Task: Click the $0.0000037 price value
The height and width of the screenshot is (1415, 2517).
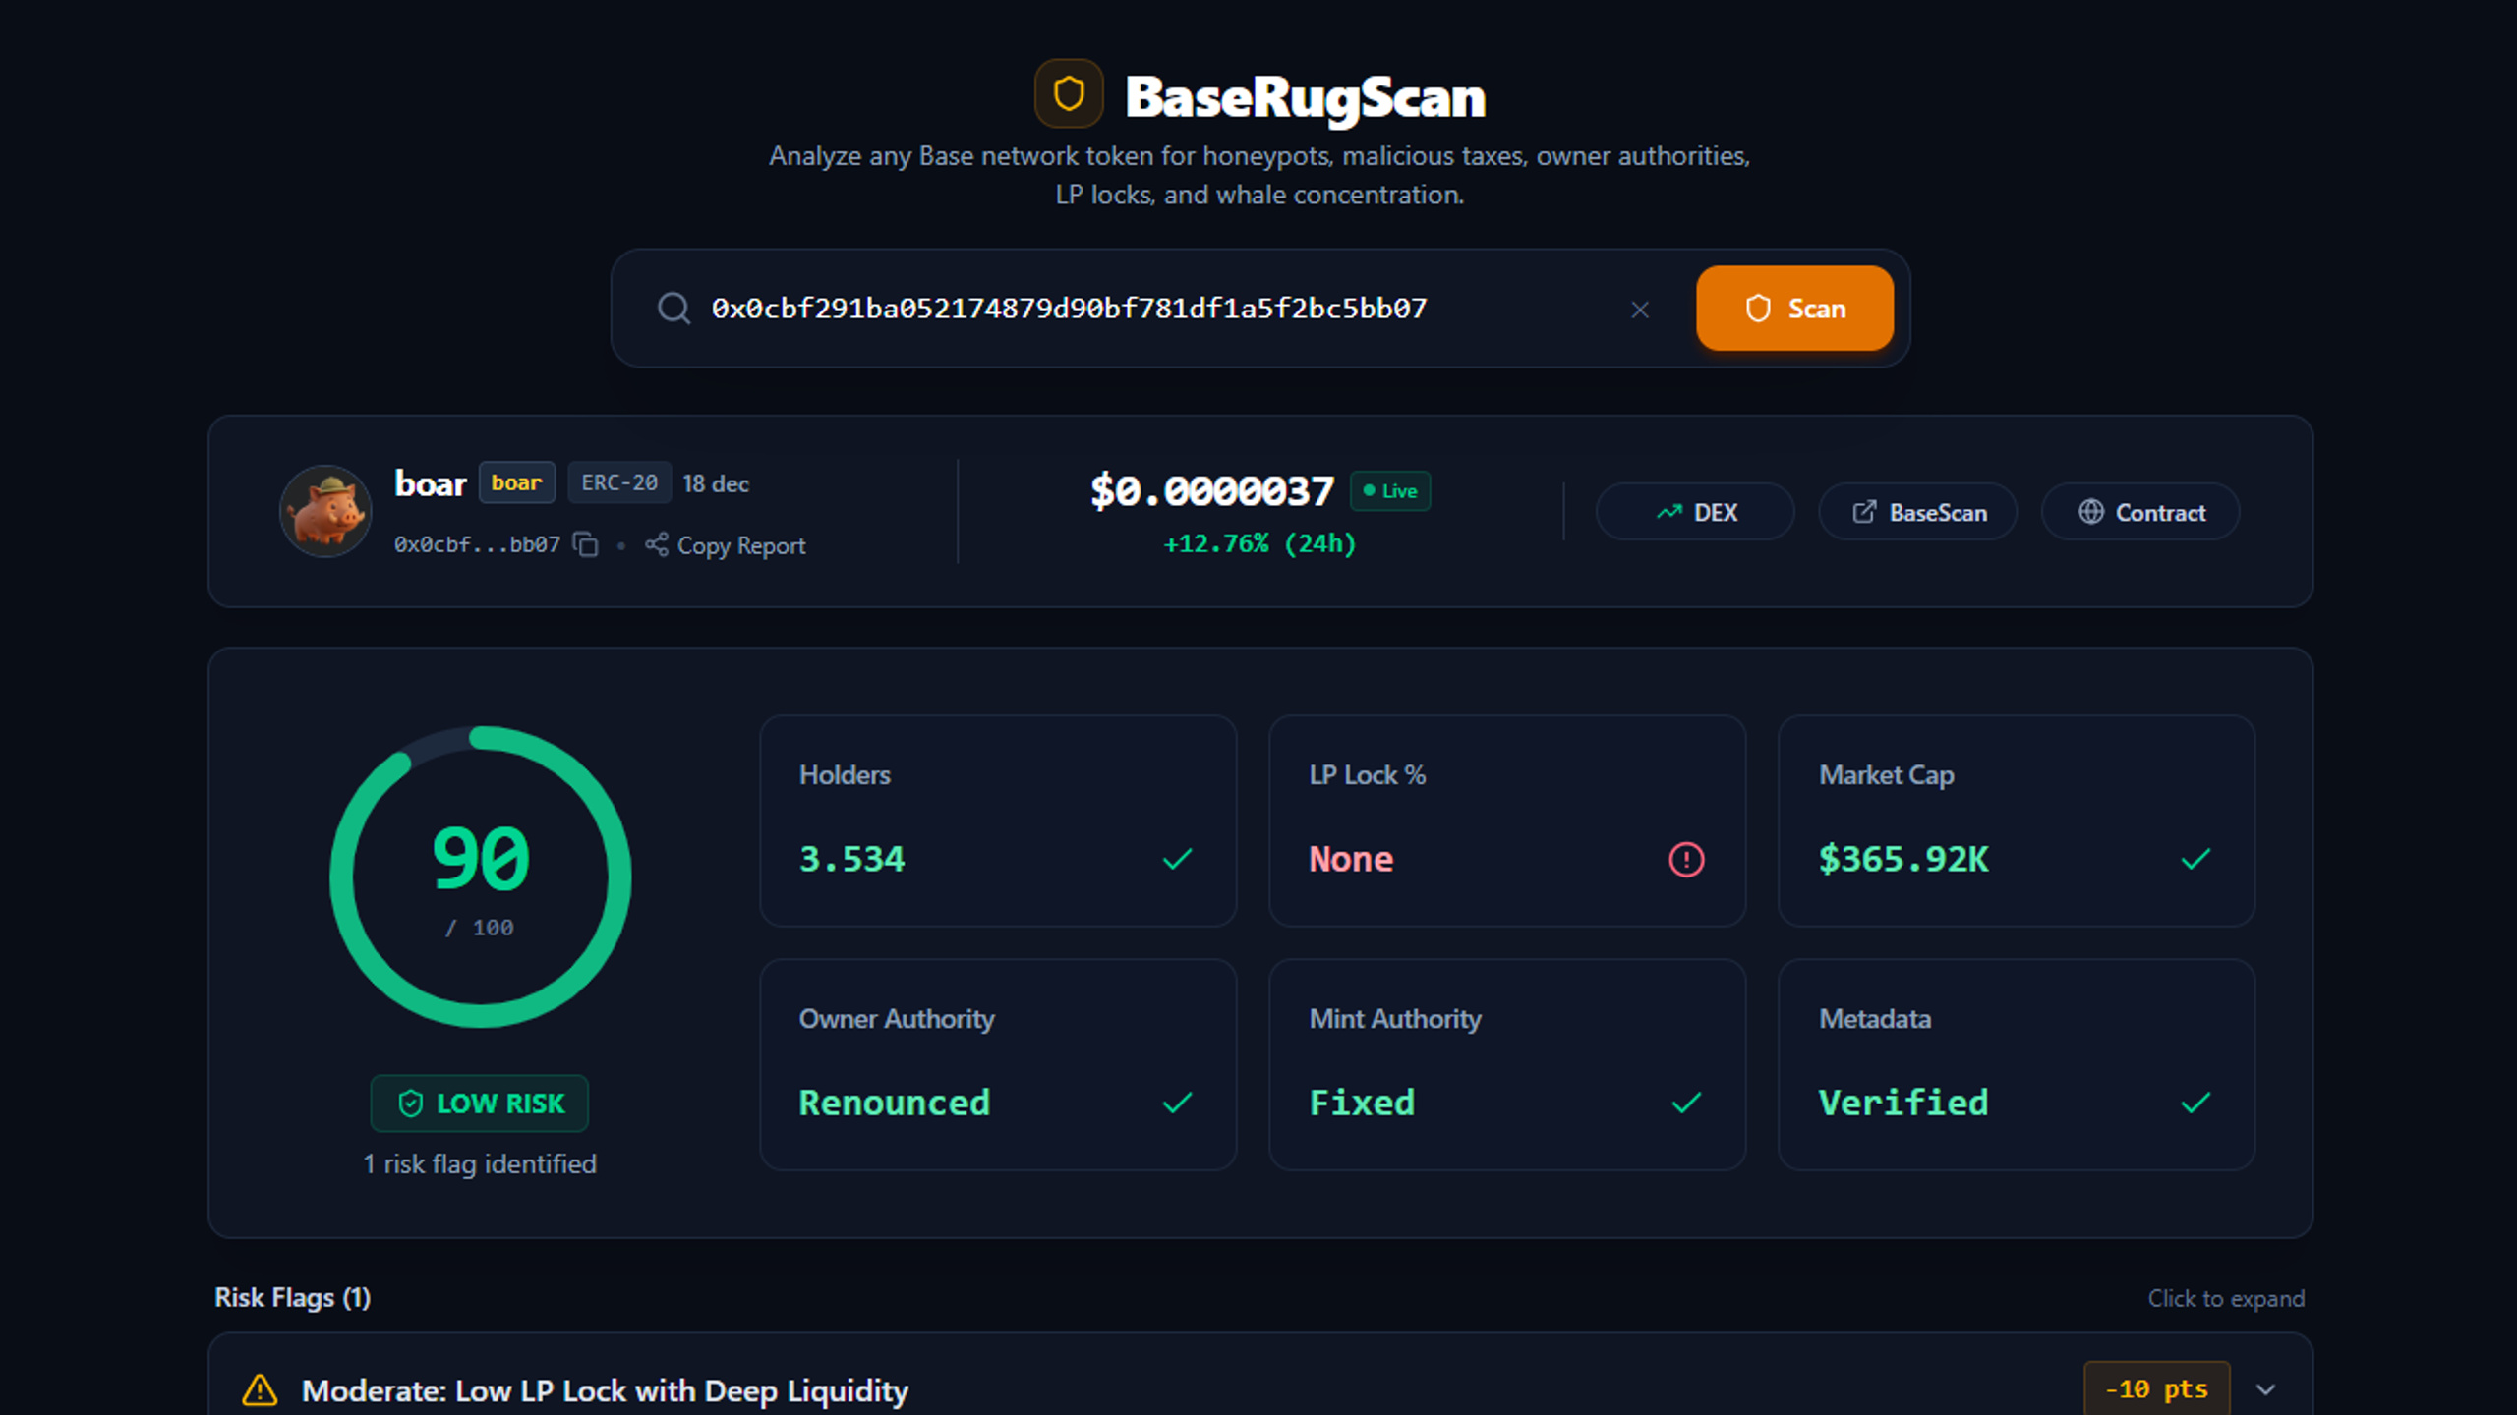Action: [x=1212, y=490]
